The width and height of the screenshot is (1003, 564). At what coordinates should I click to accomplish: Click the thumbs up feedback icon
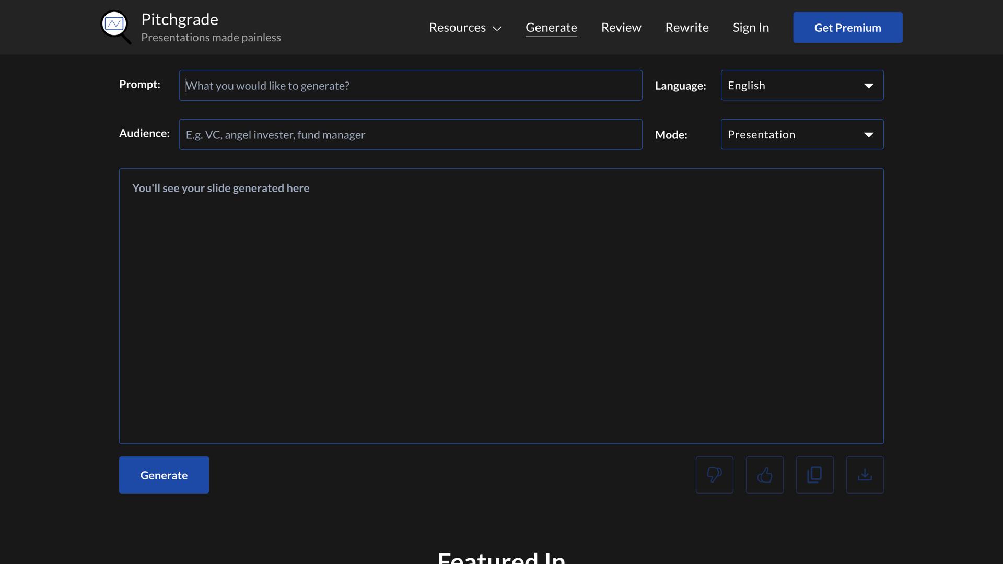pos(764,475)
